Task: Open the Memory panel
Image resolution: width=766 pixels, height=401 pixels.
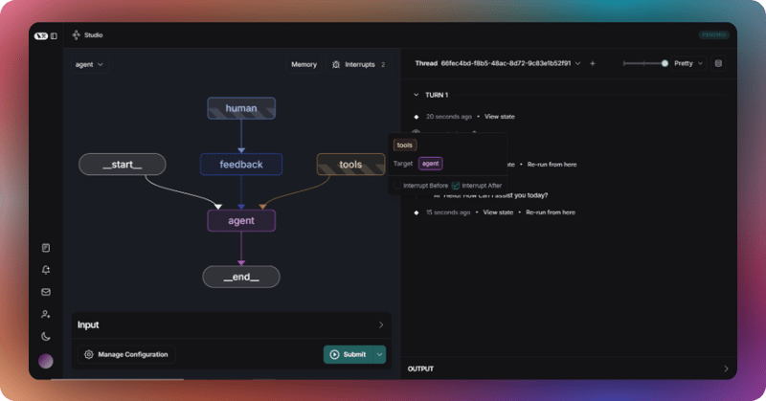Action: [x=304, y=65]
